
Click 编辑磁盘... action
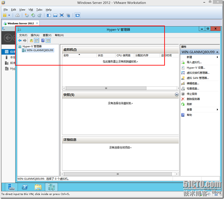193,83
